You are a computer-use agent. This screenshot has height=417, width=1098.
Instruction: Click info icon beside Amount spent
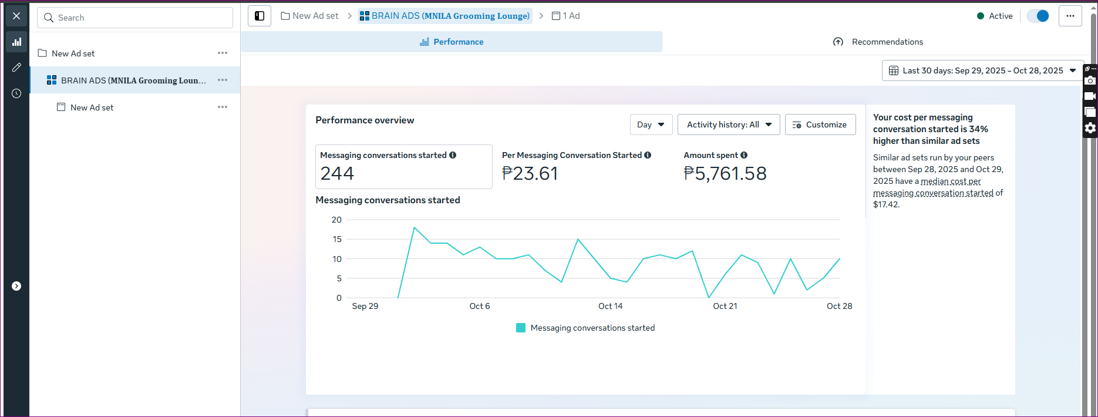744,155
